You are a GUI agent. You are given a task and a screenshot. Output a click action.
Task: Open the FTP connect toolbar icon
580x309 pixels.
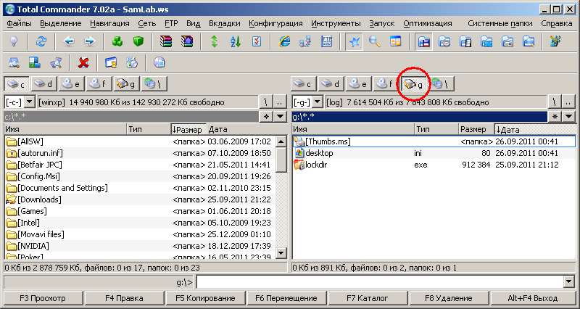[327, 41]
